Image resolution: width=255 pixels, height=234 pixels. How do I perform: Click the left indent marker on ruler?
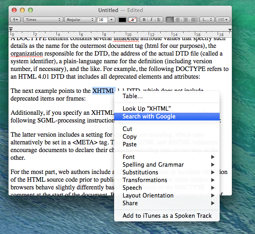click(x=11, y=29)
